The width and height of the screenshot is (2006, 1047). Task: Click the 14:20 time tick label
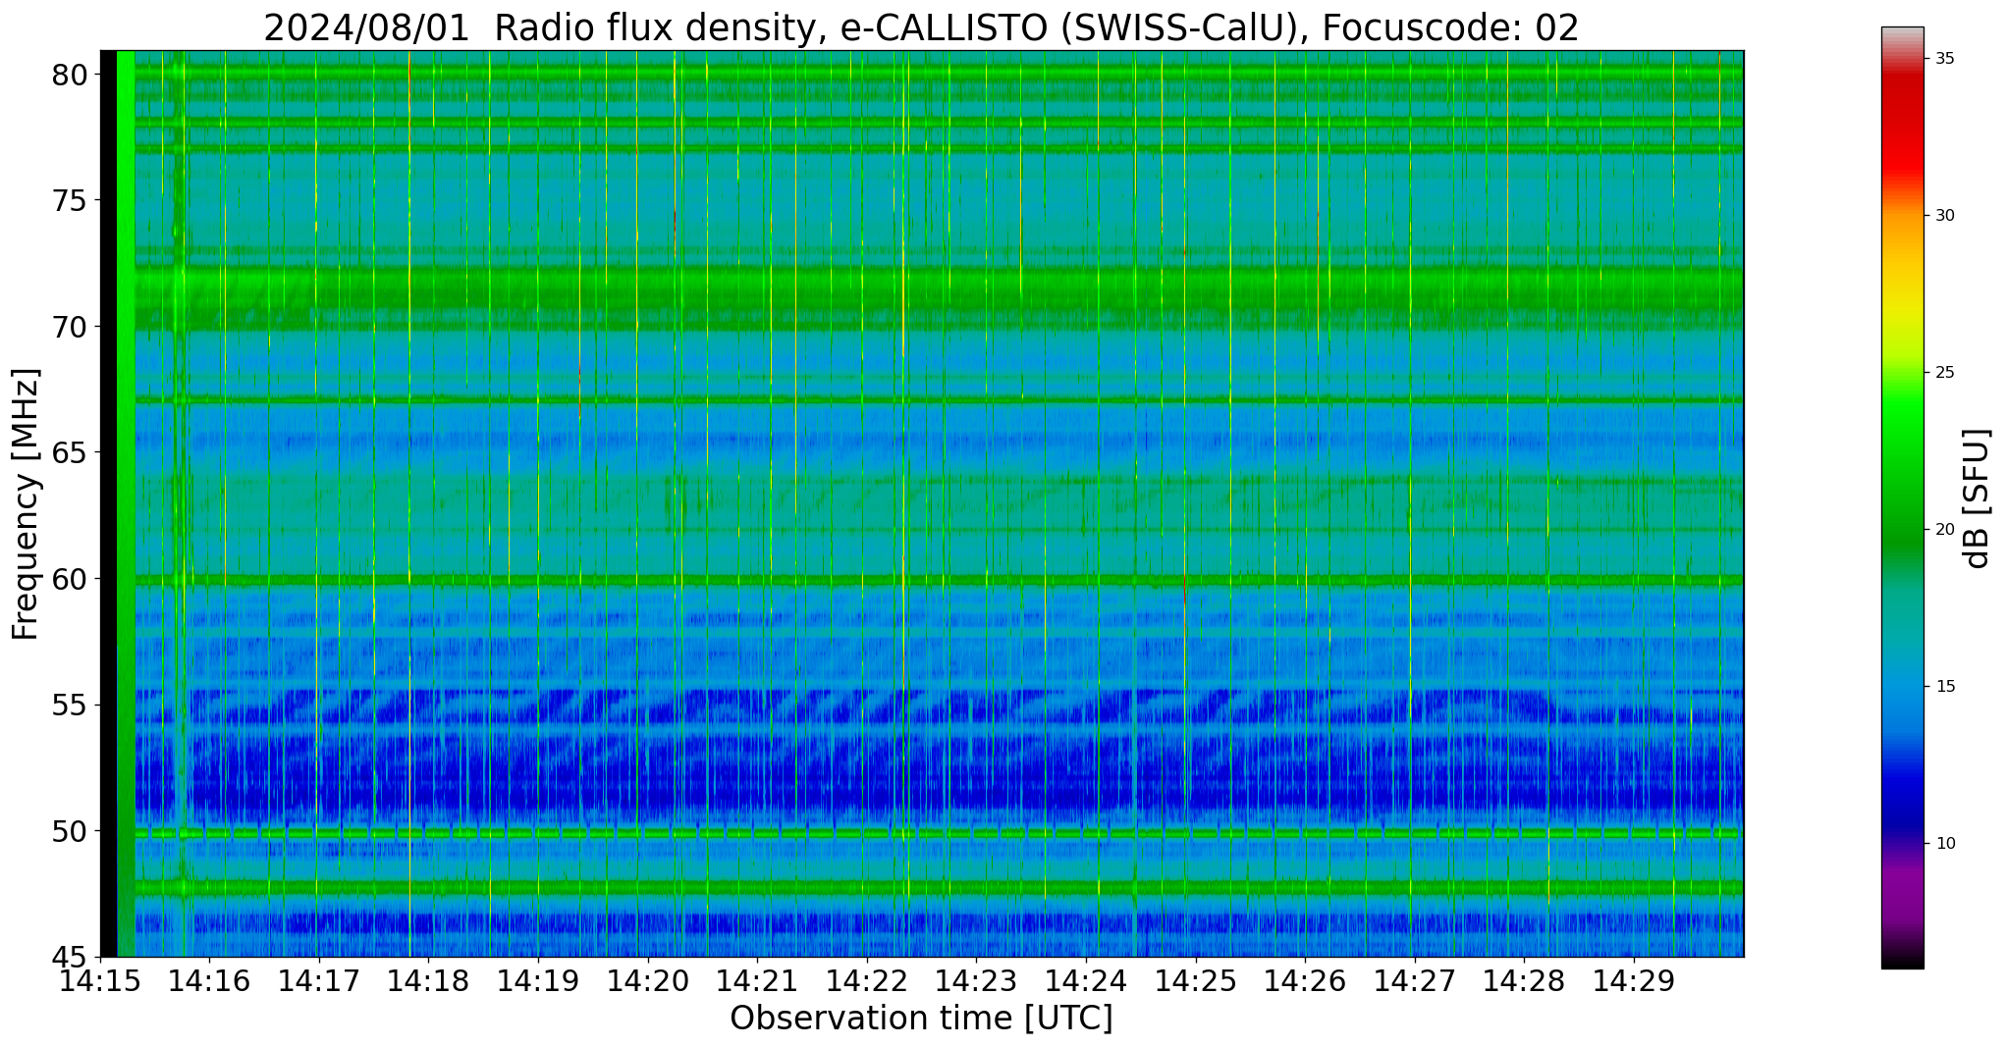coord(648,981)
